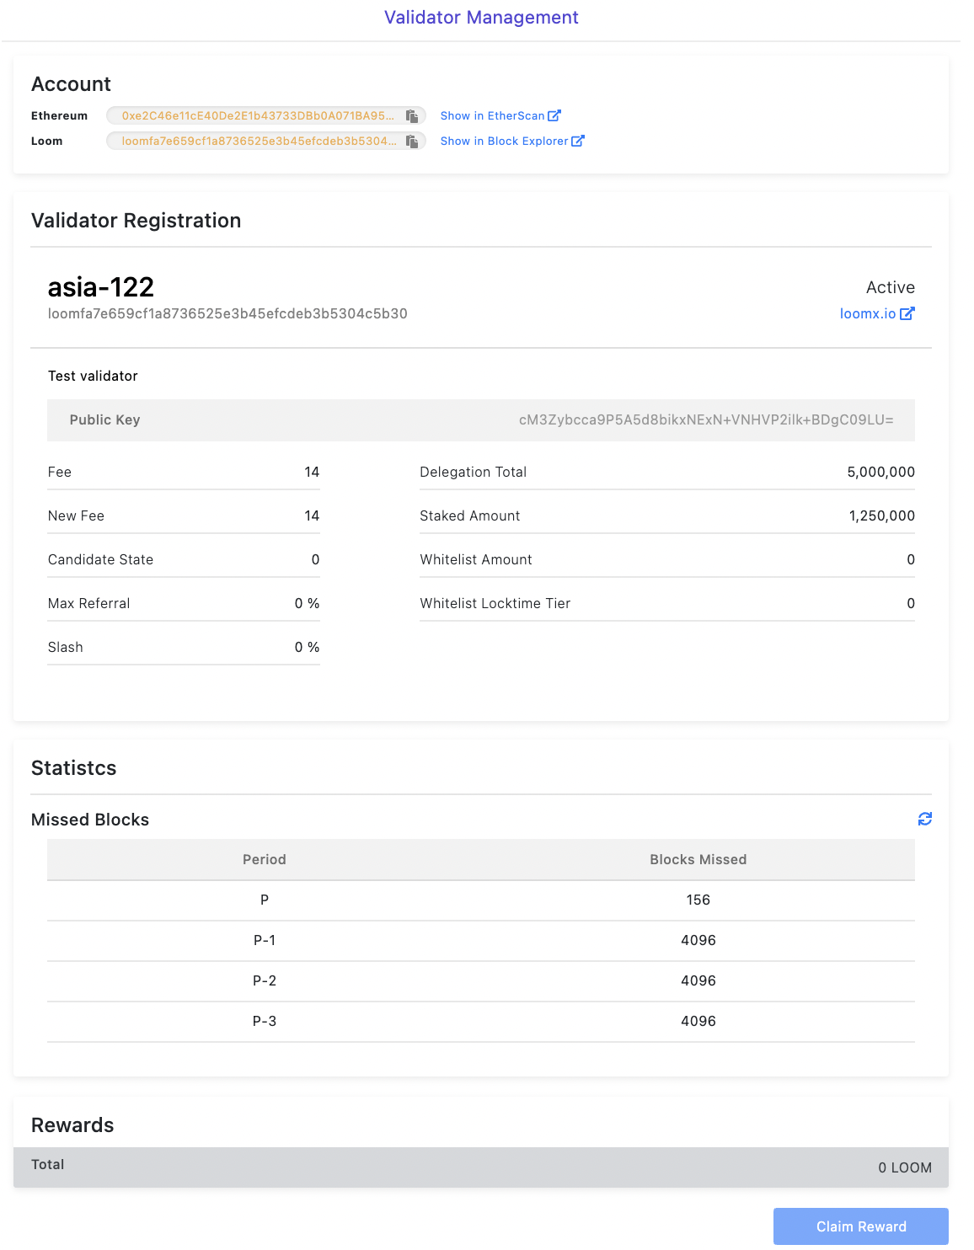The height and width of the screenshot is (1250, 974).
Task: Copy the Loom address using its copy icon
Action: point(412,141)
